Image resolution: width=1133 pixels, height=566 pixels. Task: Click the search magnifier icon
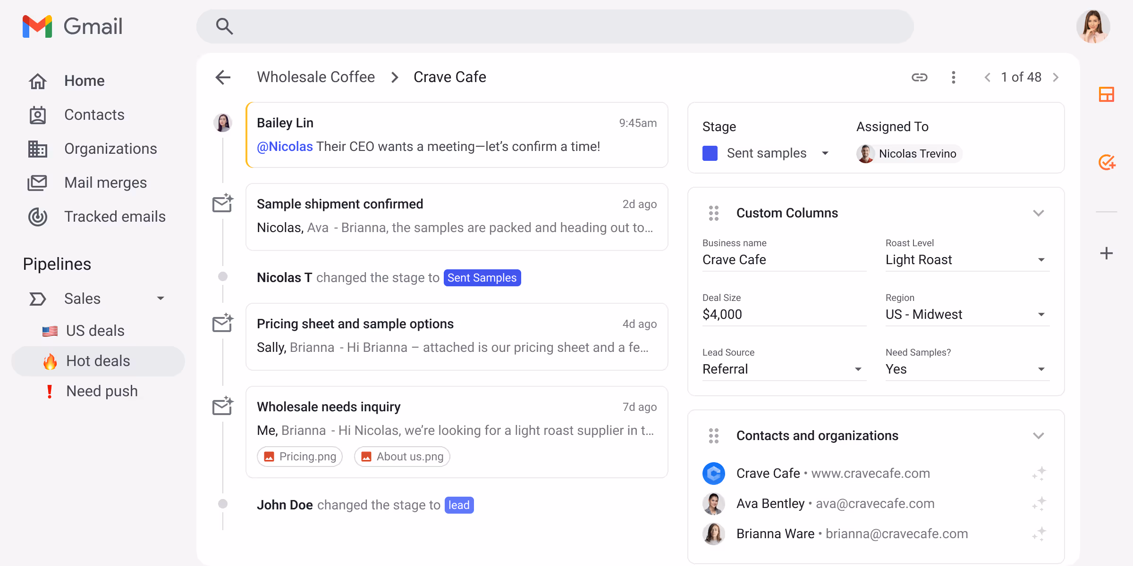[225, 26]
